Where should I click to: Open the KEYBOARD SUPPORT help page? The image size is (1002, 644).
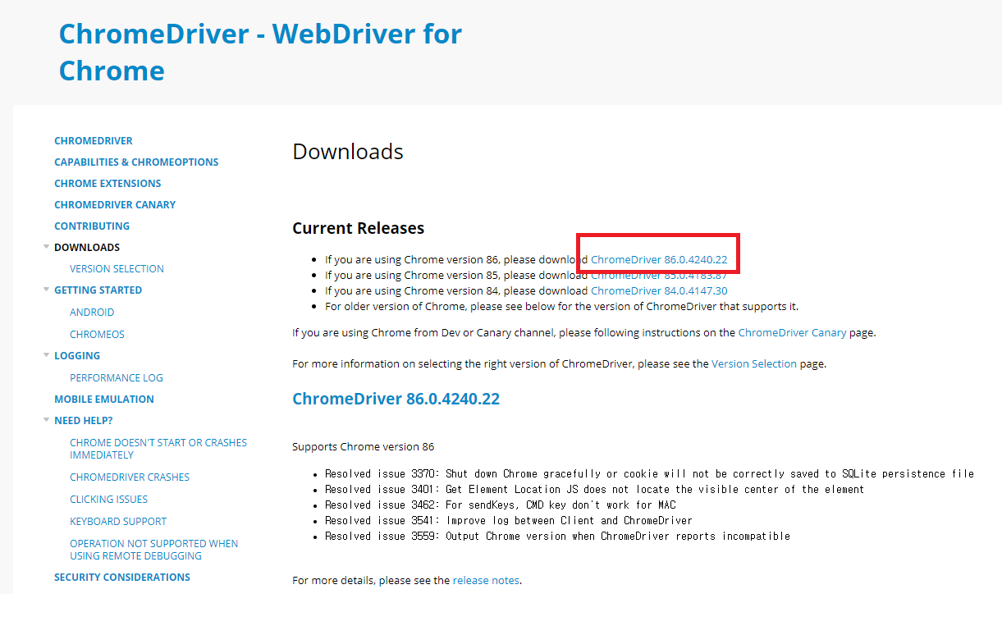pyautogui.click(x=118, y=522)
